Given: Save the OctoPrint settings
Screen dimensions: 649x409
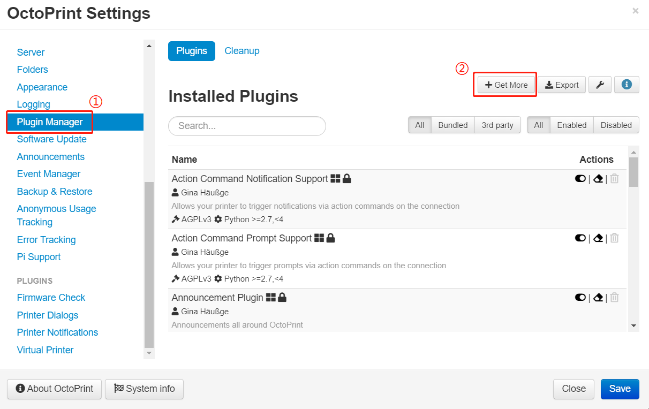Looking at the screenshot, I should click(620, 389).
